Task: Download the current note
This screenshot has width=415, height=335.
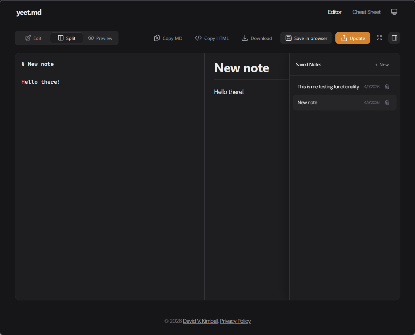Action: tap(257, 38)
